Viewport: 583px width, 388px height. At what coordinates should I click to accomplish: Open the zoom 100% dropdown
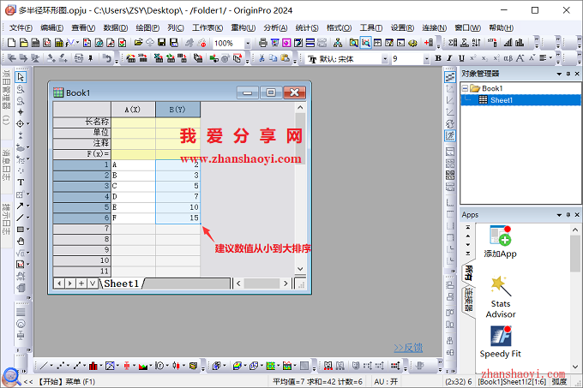pyautogui.click(x=248, y=44)
